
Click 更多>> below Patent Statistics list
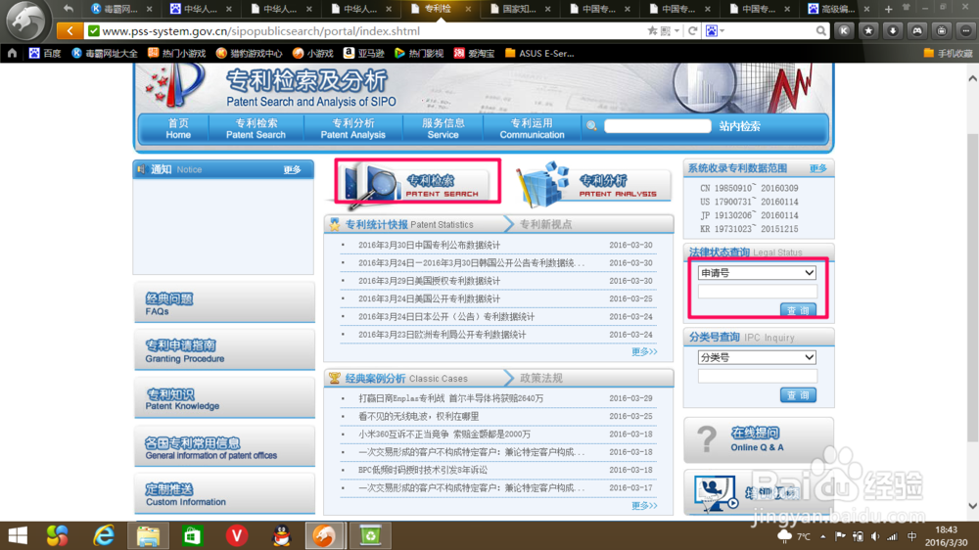[644, 351]
